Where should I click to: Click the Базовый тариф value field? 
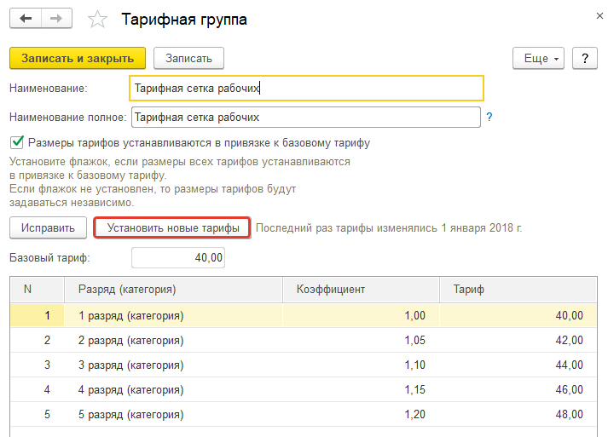pos(178,257)
